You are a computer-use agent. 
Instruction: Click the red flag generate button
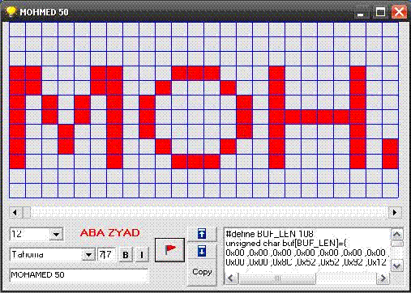pyautogui.click(x=169, y=250)
